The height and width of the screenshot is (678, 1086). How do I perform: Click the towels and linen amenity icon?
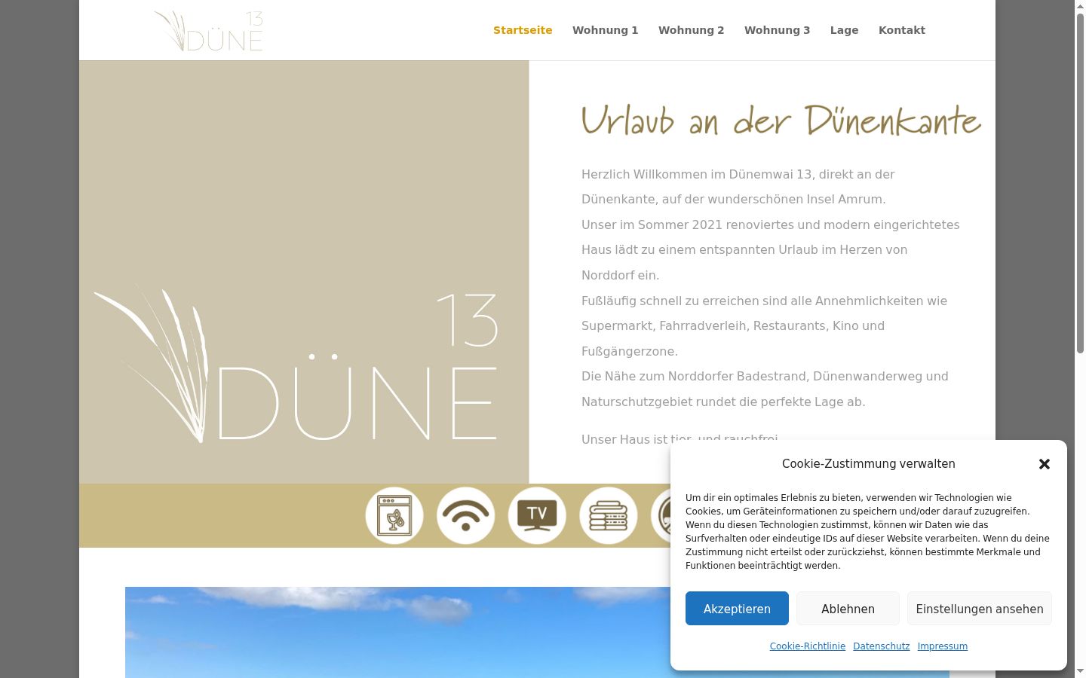tap(609, 516)
